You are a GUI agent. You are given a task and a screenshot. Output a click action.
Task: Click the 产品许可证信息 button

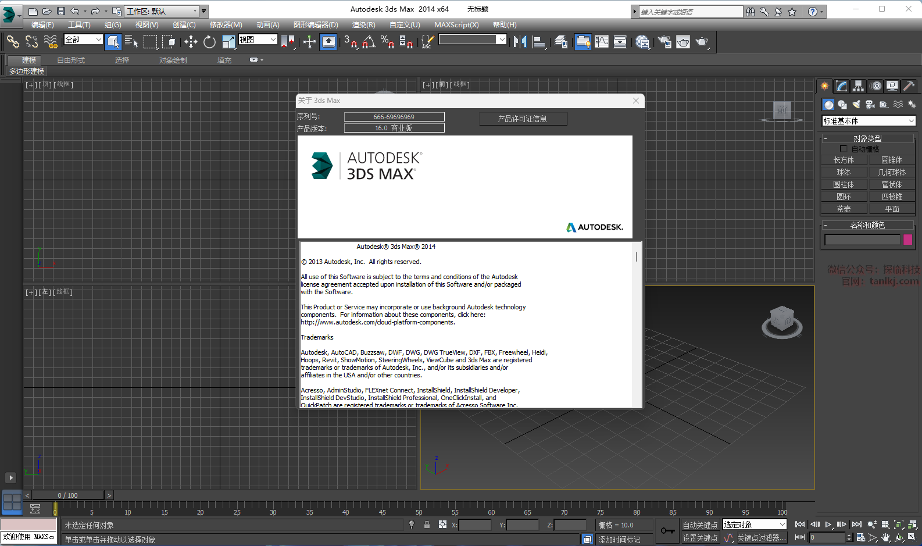523,119
